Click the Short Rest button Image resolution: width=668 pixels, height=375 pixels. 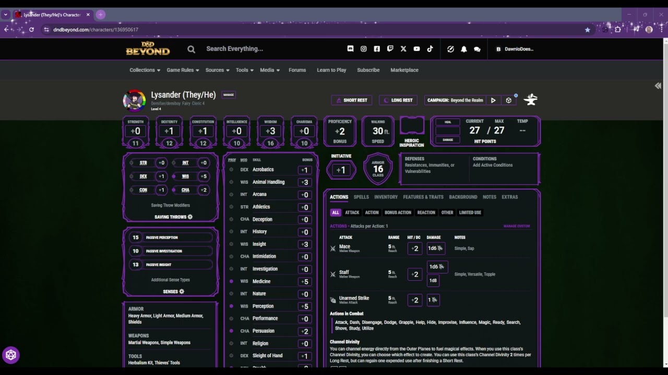[352, 100]
